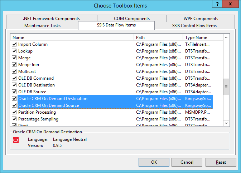
Task: Select the Multicast item name
Action: [27, 71]
